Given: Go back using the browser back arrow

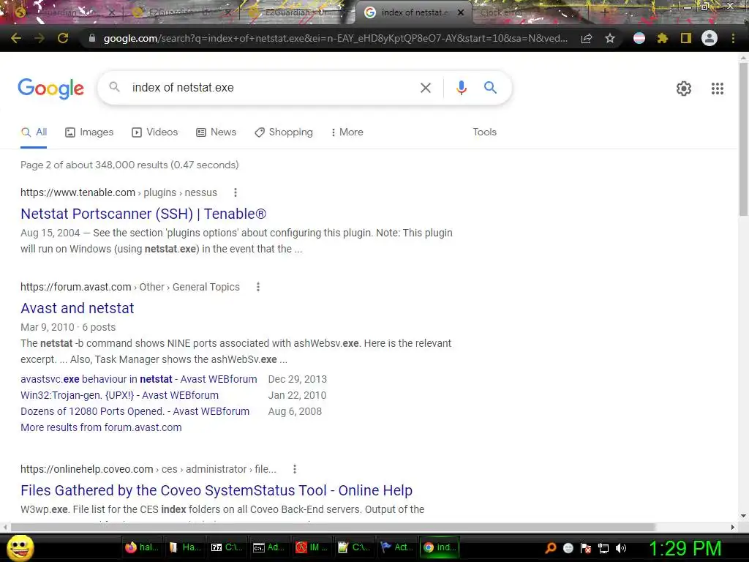Looking at the screenshot, I should pyautogui.click(x=16, y=38).
